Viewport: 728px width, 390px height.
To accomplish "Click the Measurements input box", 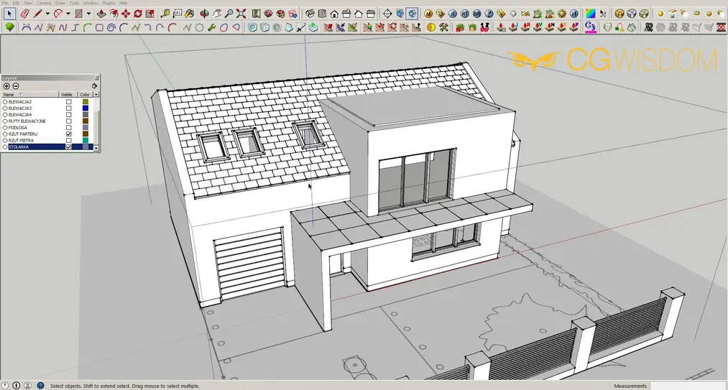I will tap(688, 386).
